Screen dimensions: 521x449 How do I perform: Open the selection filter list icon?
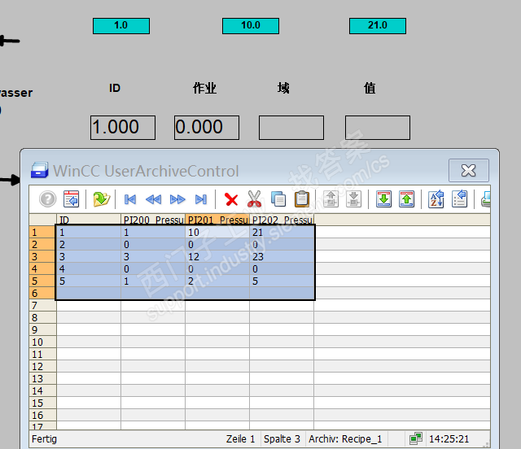459,199
